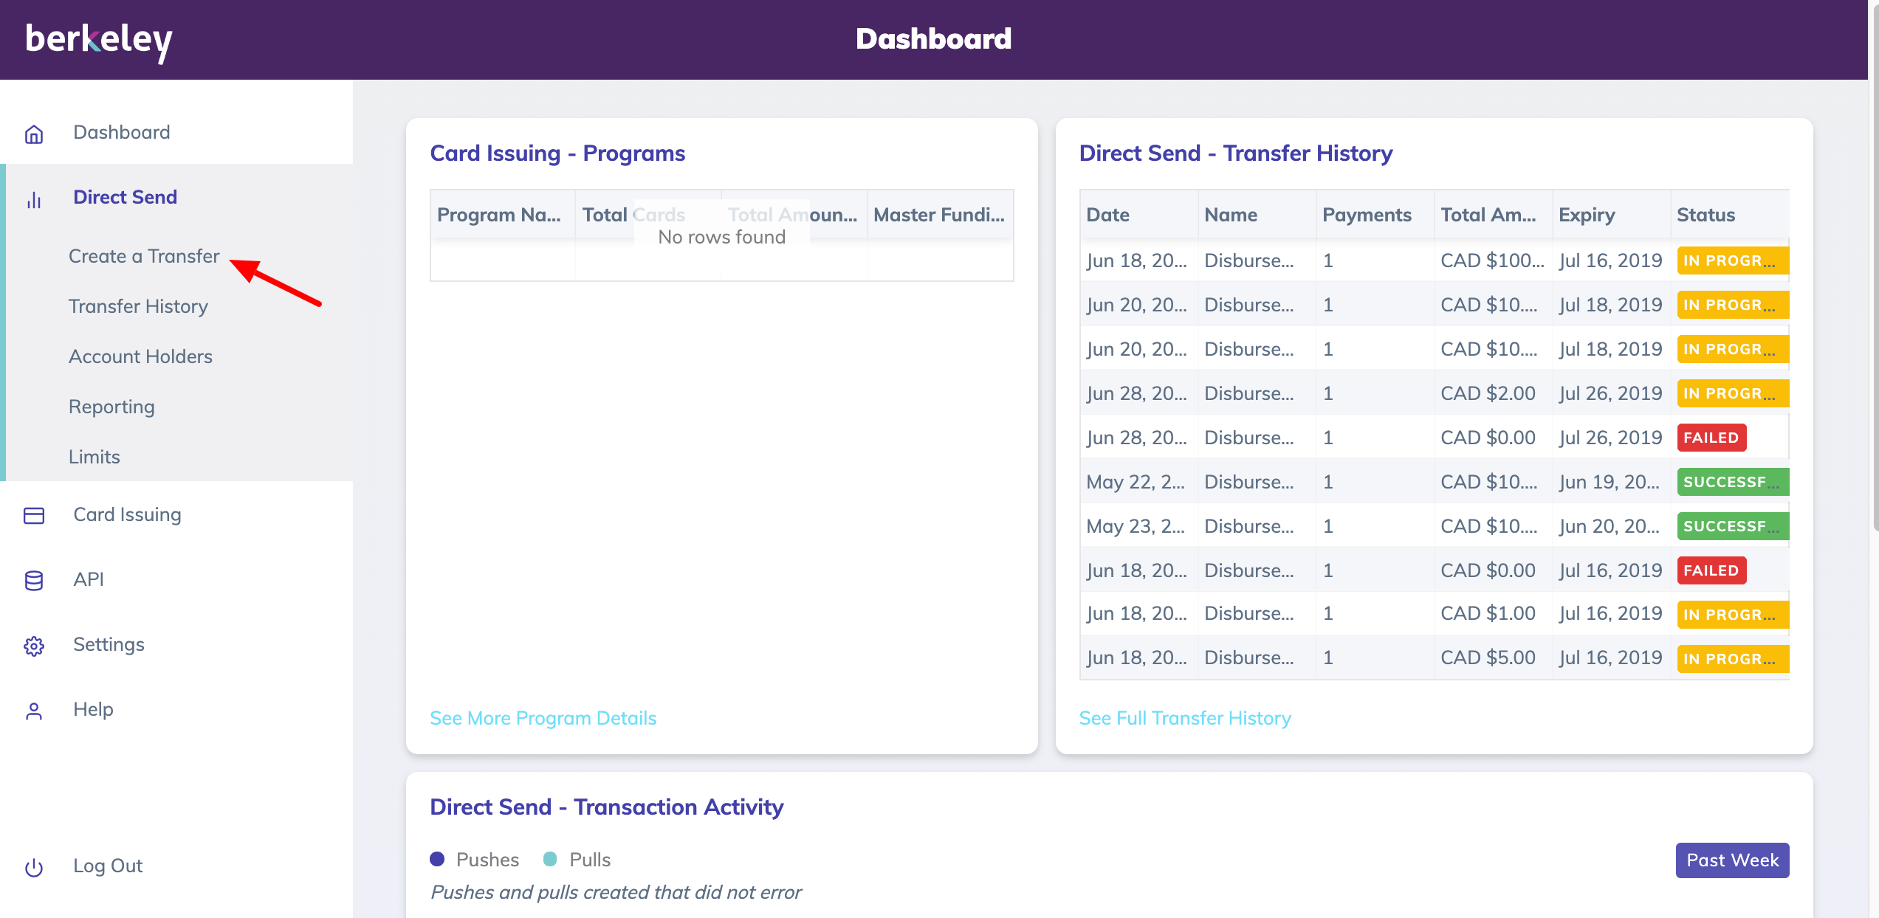Viewport: 1879px width, 918px height.
Task: Collapse the Direct Send sidebar section
Action: [x=125, y=197]
